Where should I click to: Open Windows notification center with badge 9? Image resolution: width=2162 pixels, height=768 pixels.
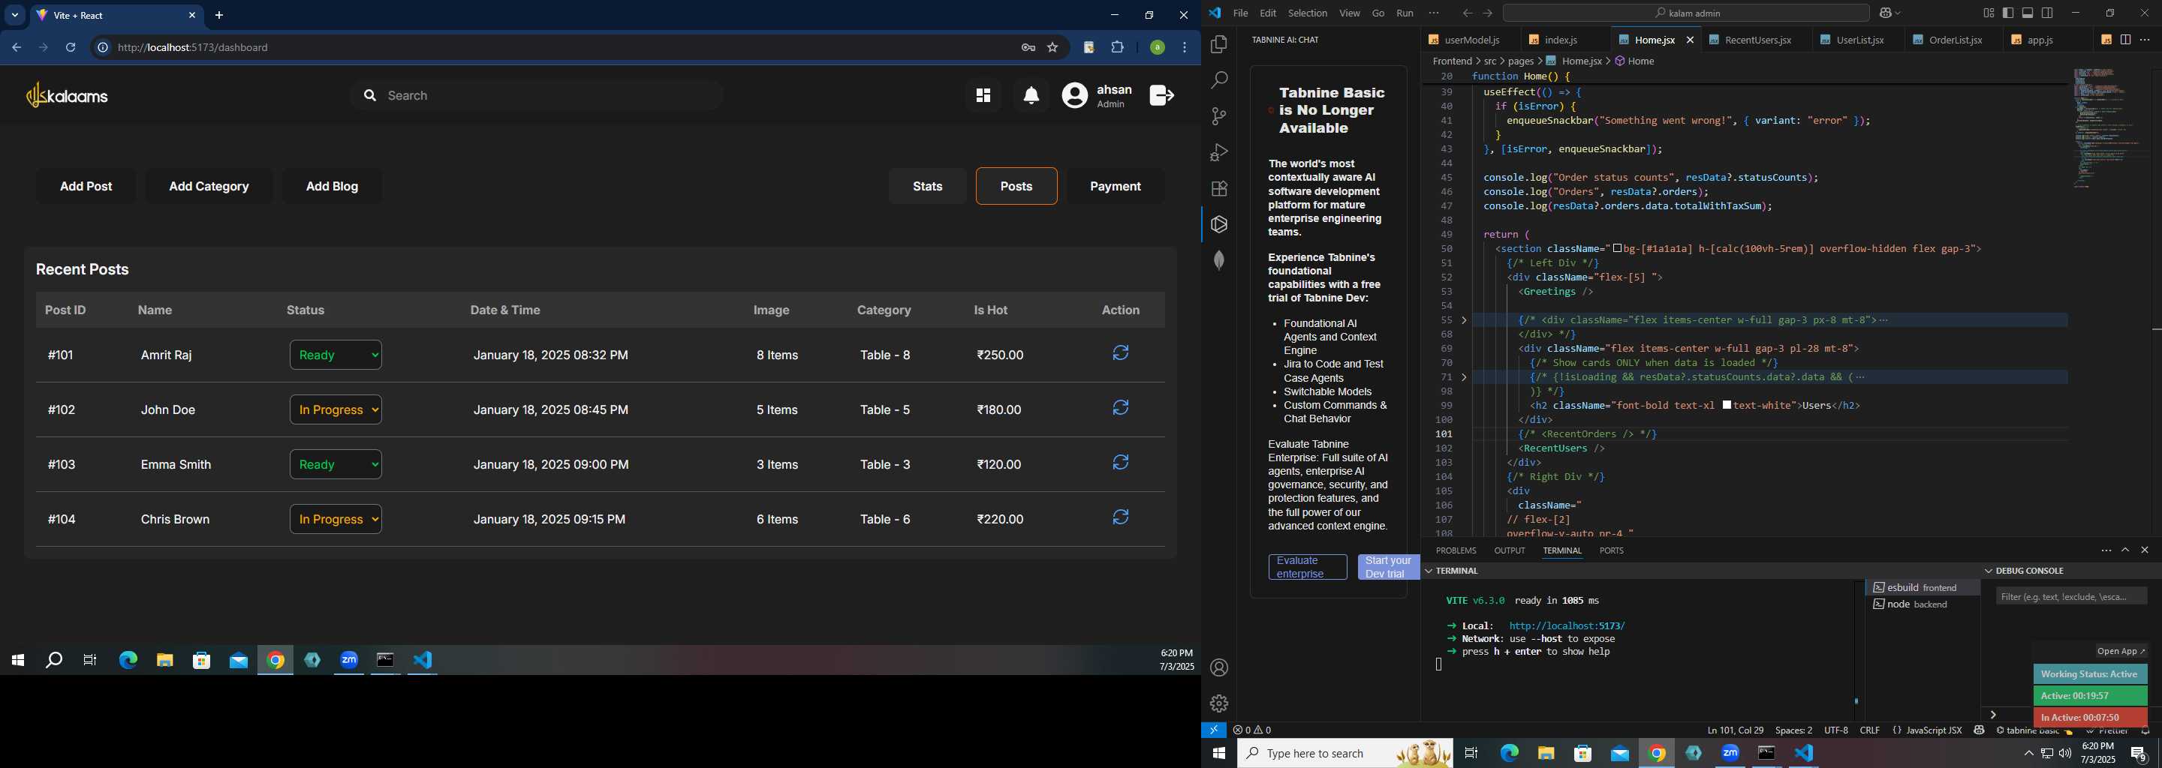[2139, 754]
